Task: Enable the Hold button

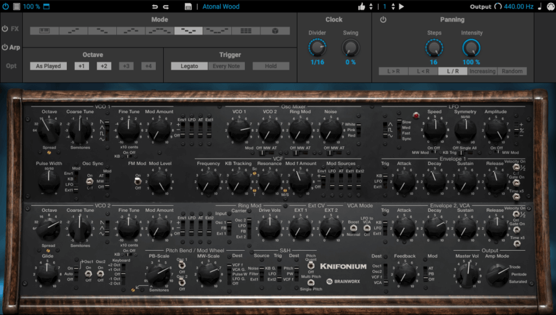Action: [271, 66]
